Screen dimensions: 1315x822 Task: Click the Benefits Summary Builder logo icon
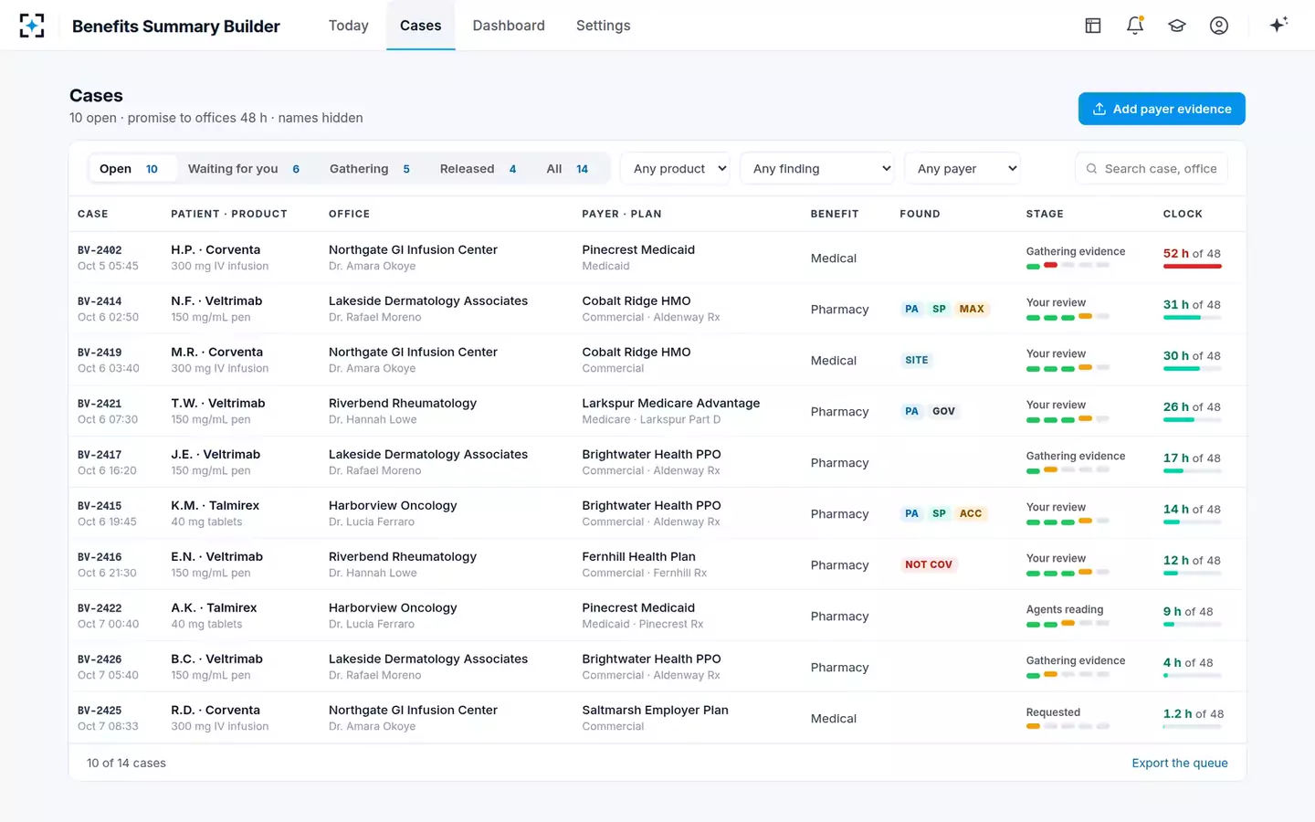[x=32, y=26]
